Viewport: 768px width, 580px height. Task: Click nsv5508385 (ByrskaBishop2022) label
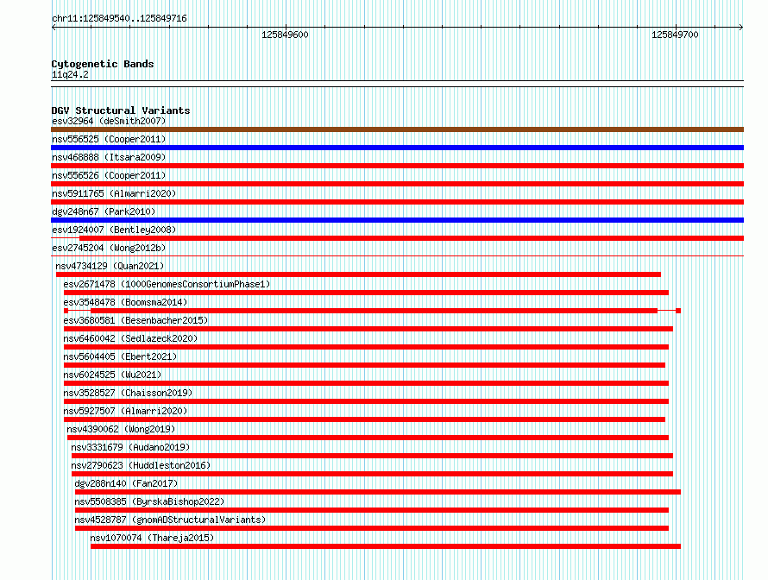tap(149, 501)
